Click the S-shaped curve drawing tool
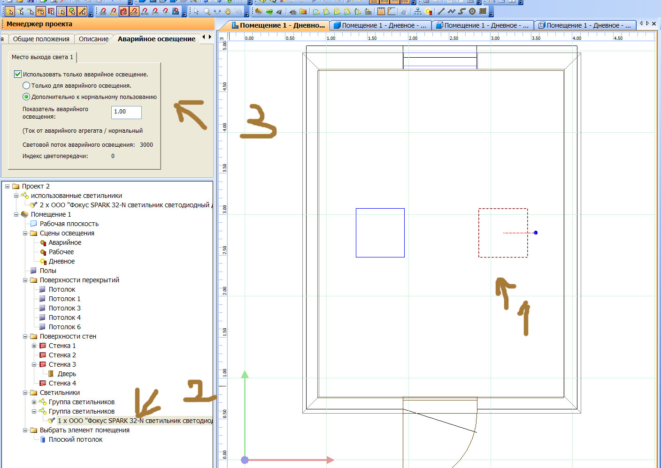 pyautogui.click(x=462, y=11)
